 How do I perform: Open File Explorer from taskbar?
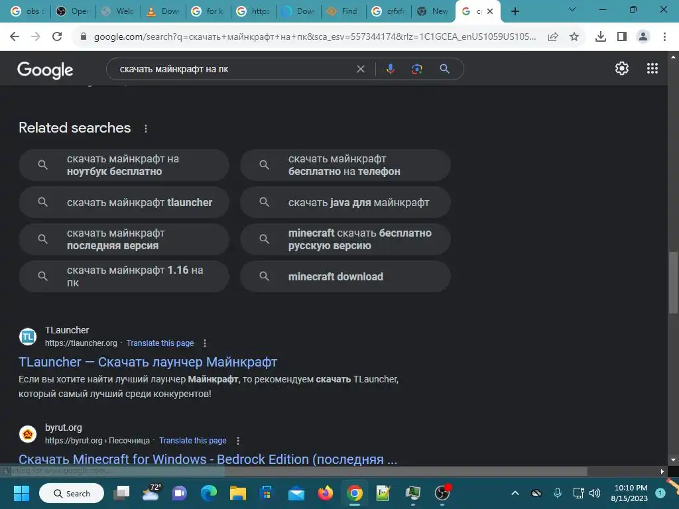238,493
